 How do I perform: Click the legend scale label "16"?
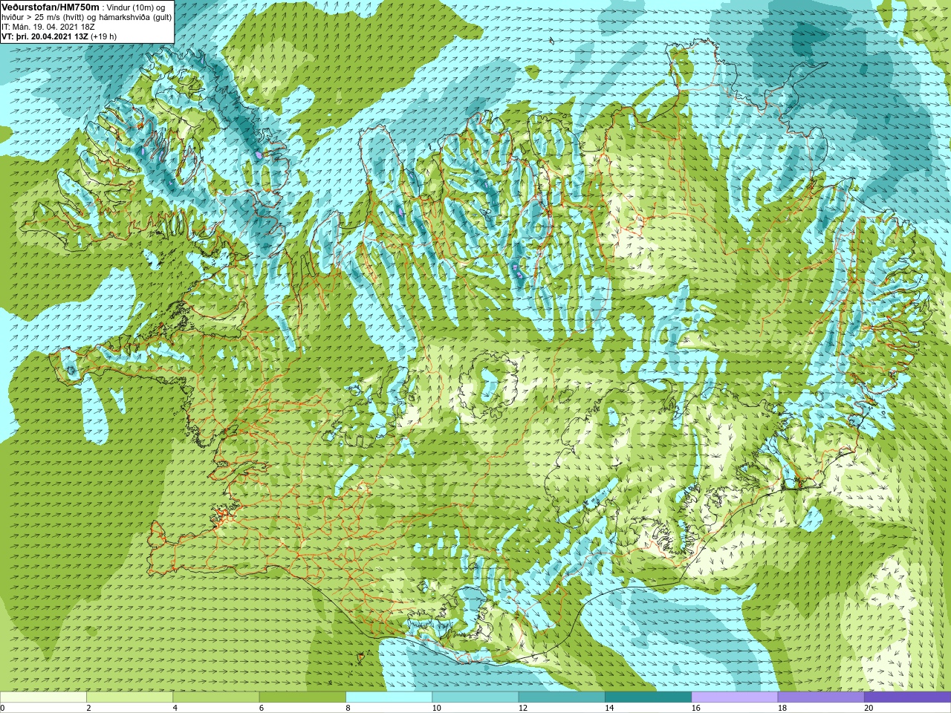(696, 709)
